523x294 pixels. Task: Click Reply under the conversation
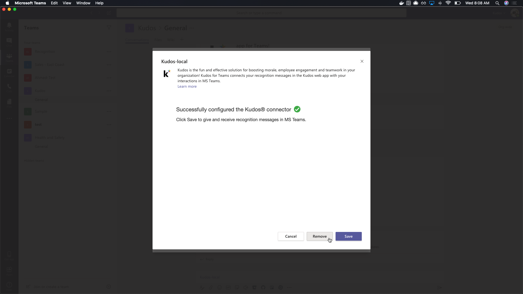click(207, 259)
